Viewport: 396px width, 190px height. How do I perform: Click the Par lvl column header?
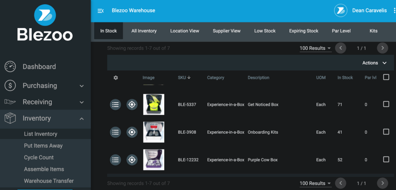click(x=370, y=77)
